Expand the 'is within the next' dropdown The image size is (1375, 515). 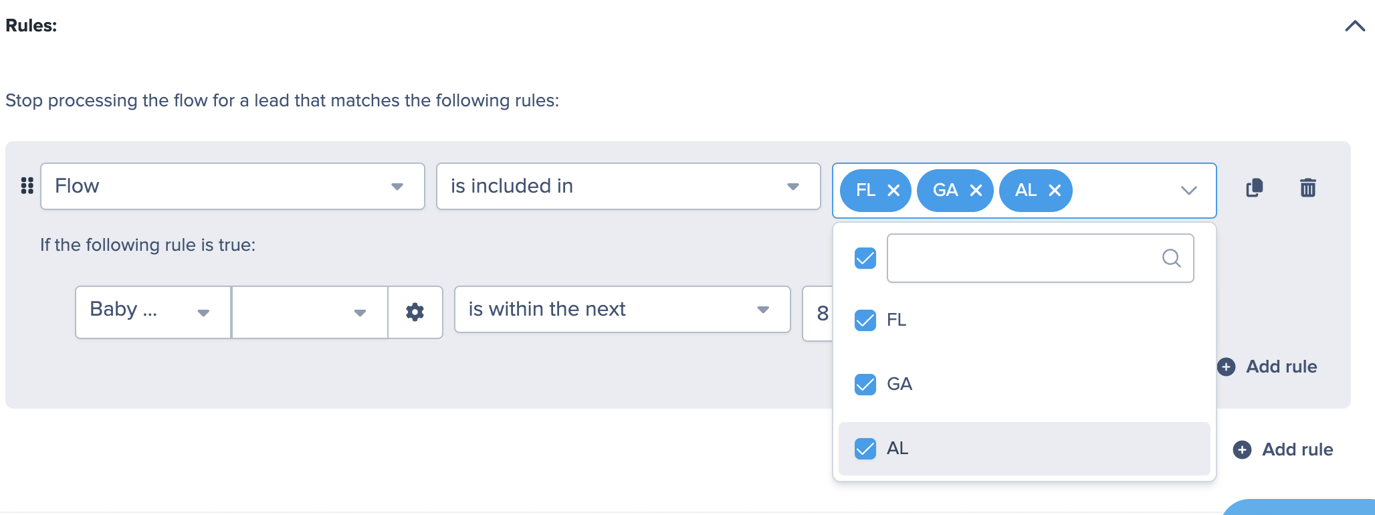coord(623,310)
